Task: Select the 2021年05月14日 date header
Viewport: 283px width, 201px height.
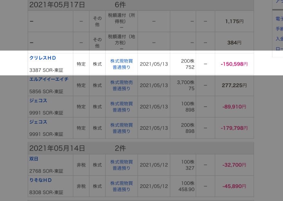Action: point(57,148)
